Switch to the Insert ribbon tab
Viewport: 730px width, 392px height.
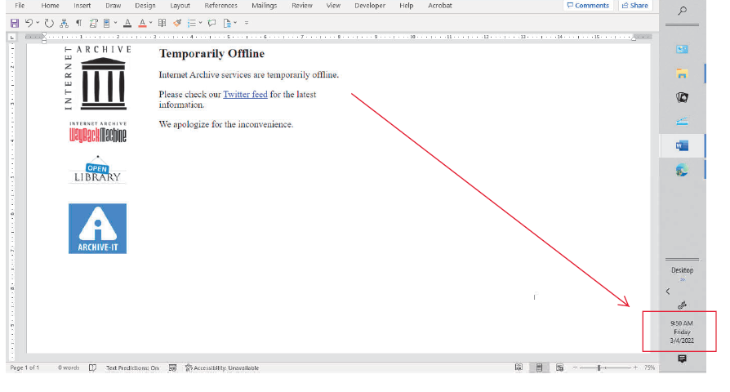82,6
